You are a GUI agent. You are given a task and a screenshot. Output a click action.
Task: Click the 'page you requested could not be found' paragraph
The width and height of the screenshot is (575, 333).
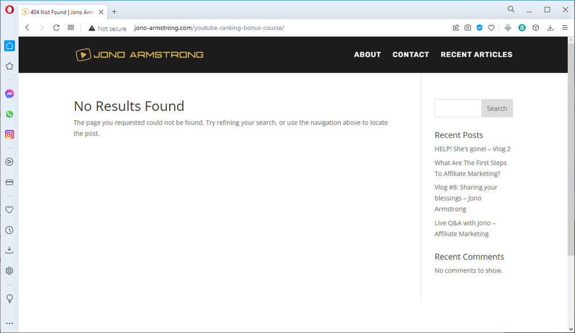coord(231,128)
